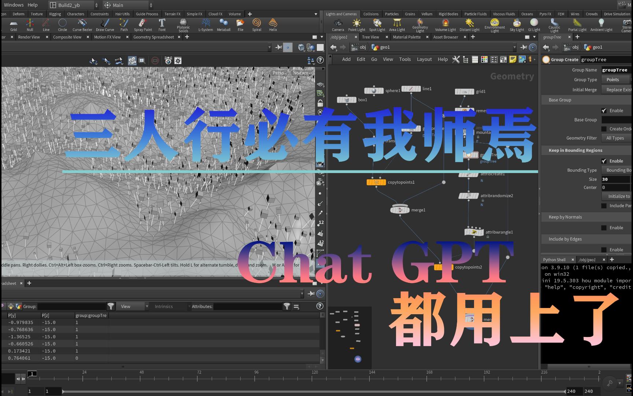Open Initial Merge dropdown

coord(617,89)
